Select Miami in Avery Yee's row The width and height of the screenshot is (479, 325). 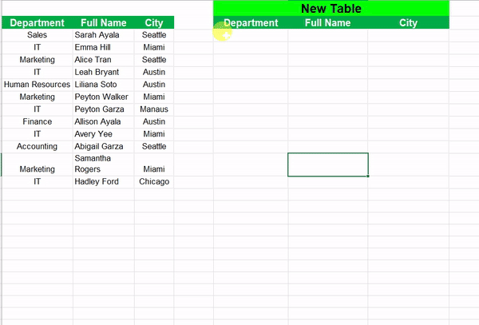coord(154,134)
